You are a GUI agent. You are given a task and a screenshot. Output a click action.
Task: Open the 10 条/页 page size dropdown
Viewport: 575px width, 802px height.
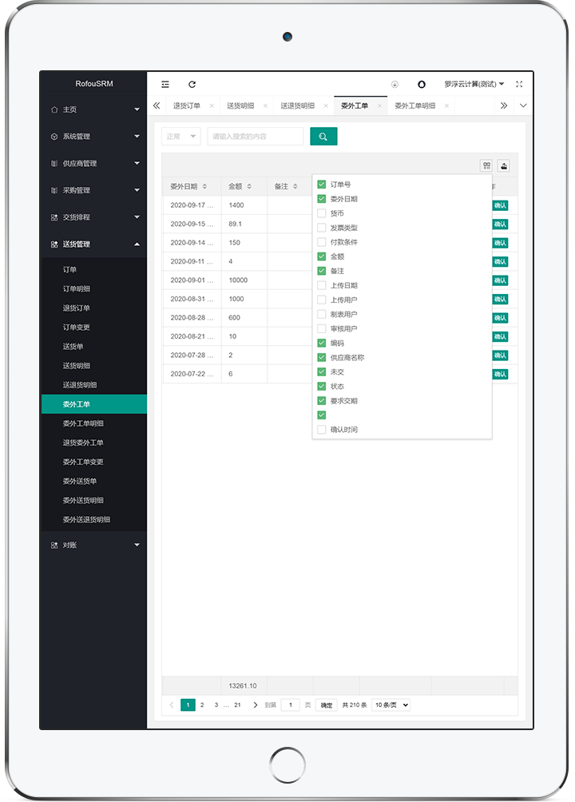(391, 705)
